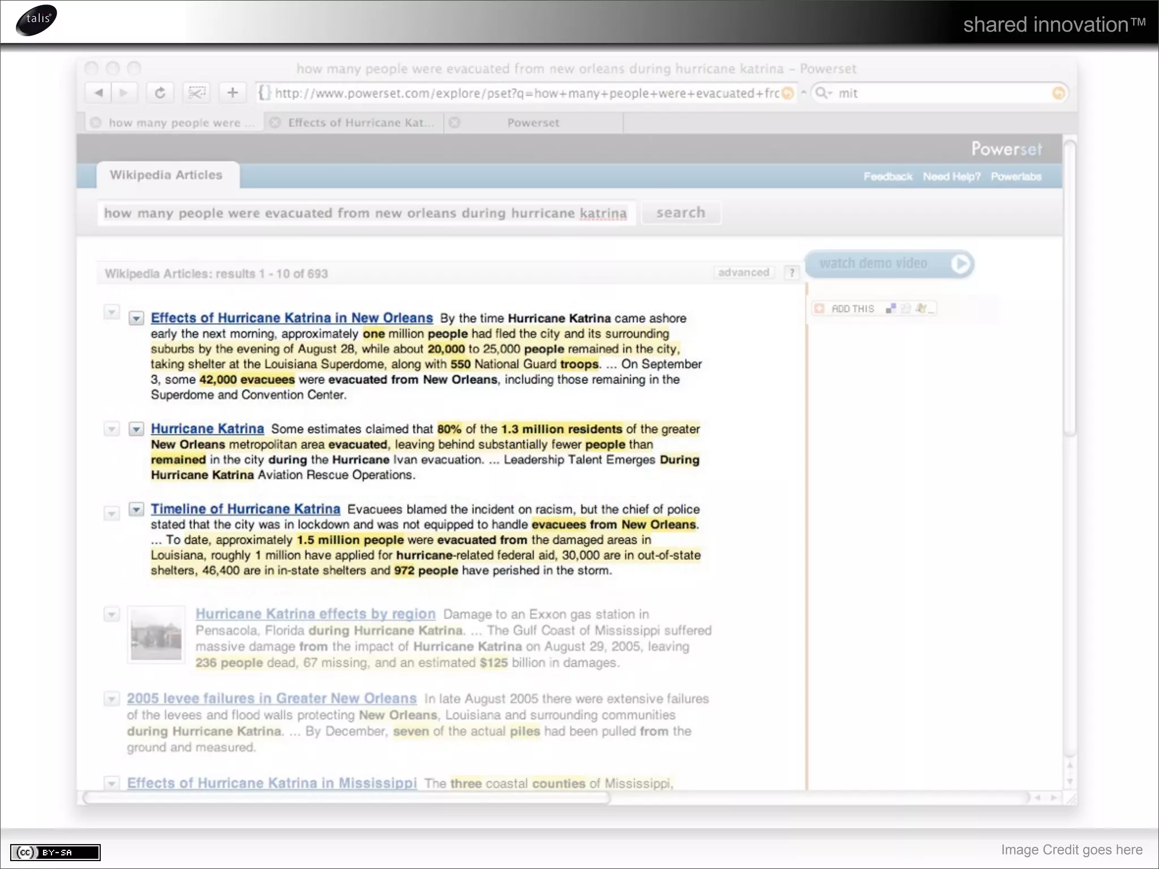Click the curly braces icon in address bar
The height and width of the screenshot is (869, 1159).
point(264,93)
